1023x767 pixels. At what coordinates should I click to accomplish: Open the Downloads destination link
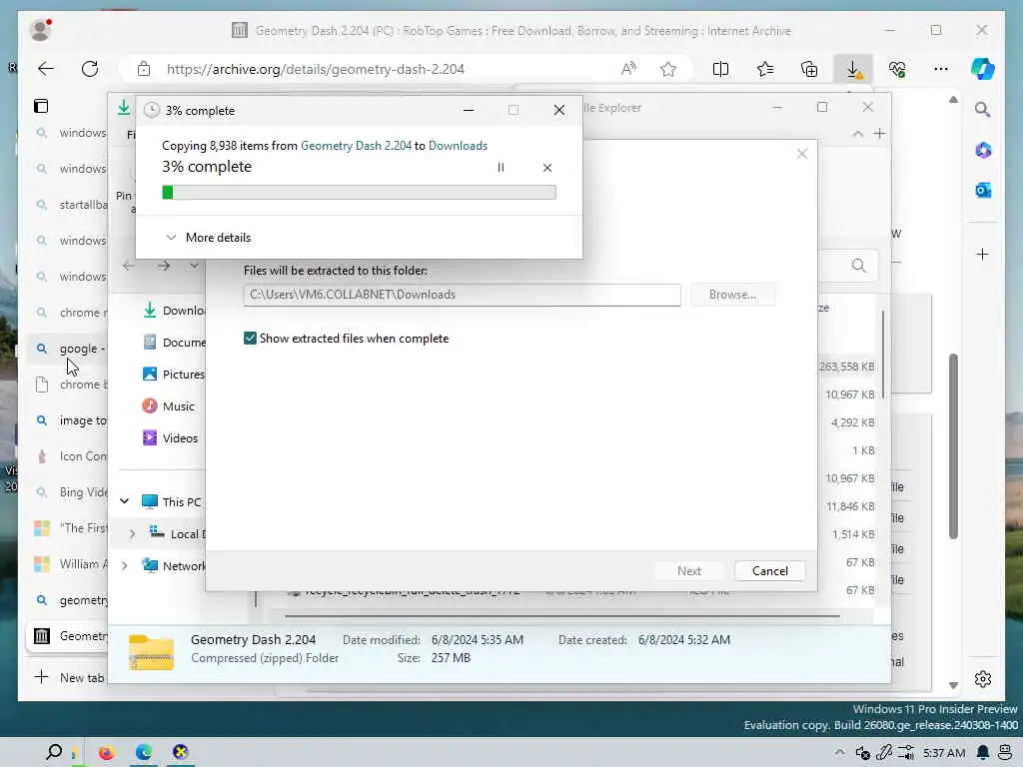[458, 146]
